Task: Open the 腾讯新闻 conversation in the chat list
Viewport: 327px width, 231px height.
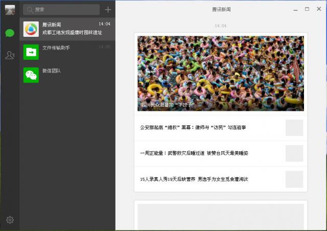Action: point(67,29)
